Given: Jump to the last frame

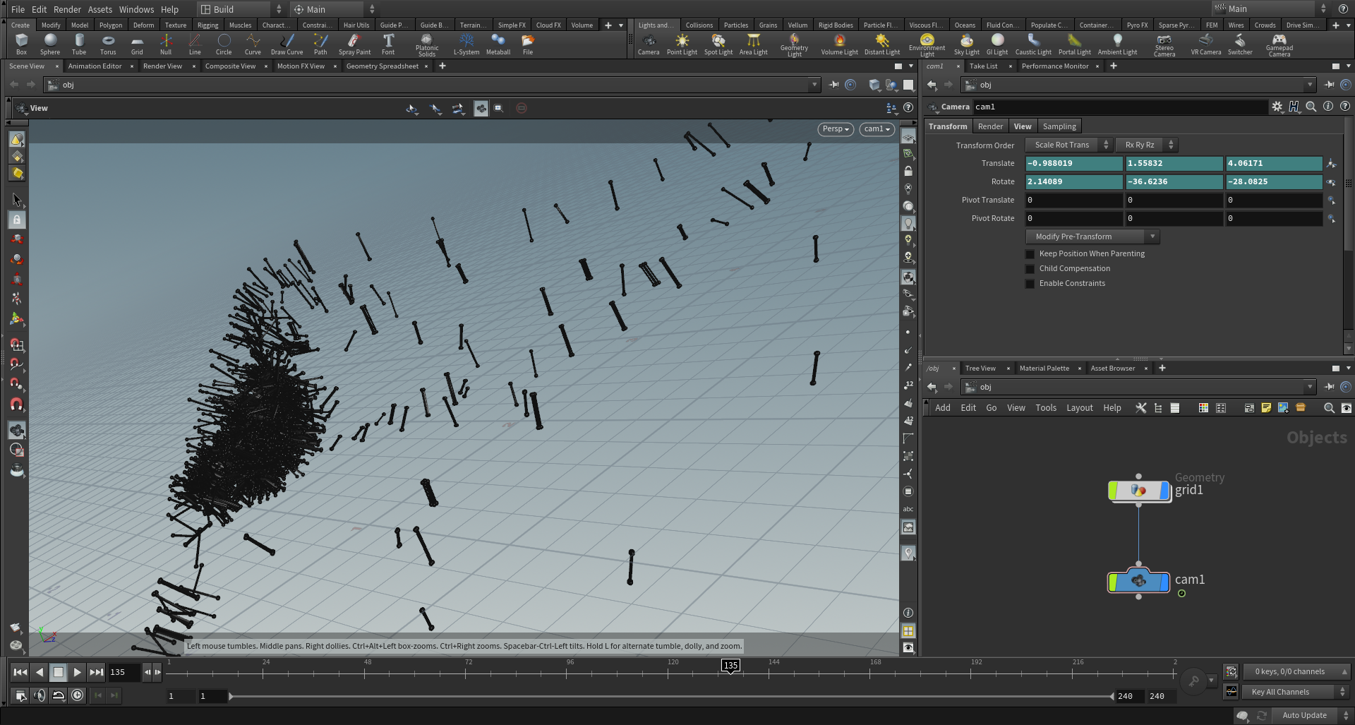Looking at the screenshot, I should [96, 672].
